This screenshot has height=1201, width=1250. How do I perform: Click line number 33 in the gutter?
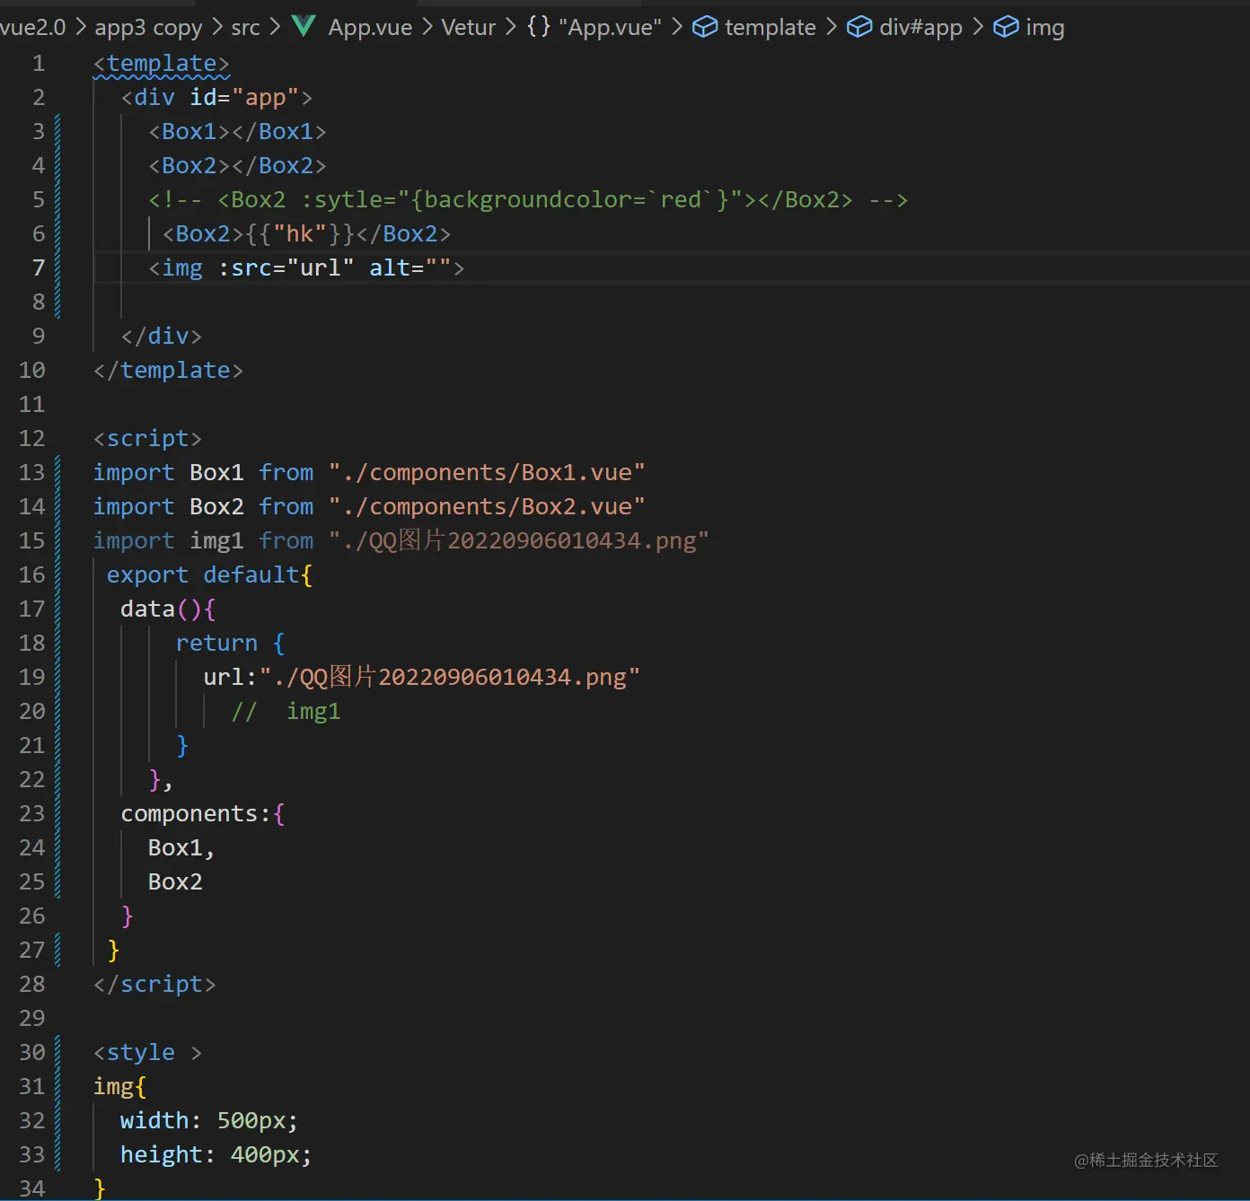pos(31,1155)
